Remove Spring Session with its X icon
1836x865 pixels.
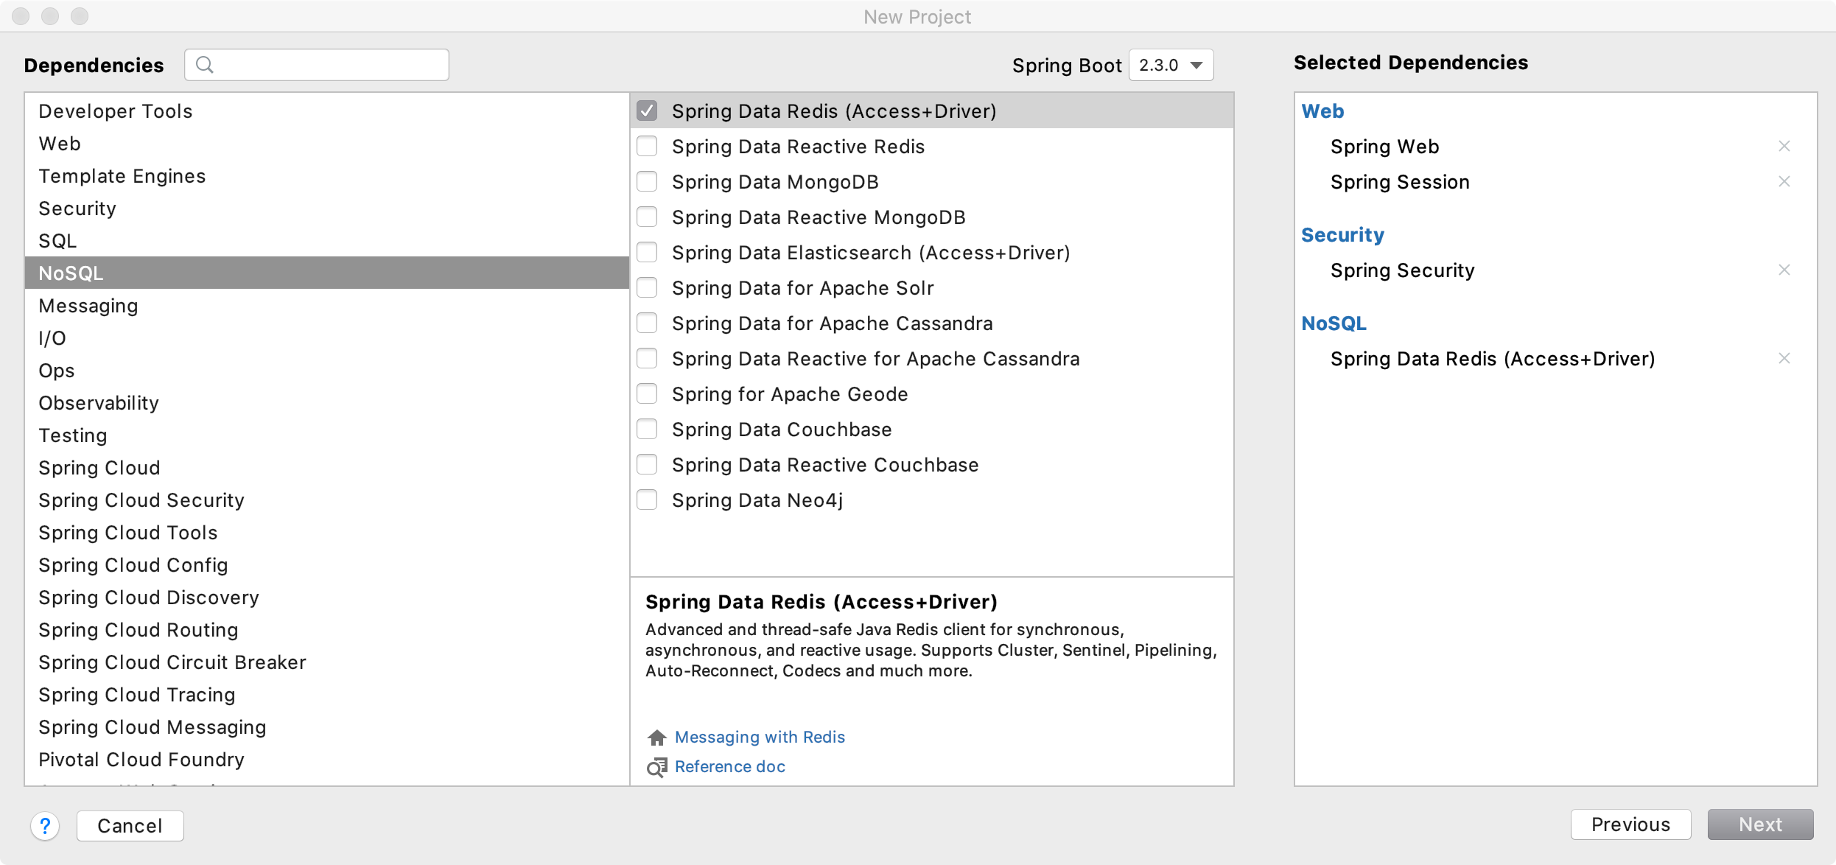point(1784,181)
